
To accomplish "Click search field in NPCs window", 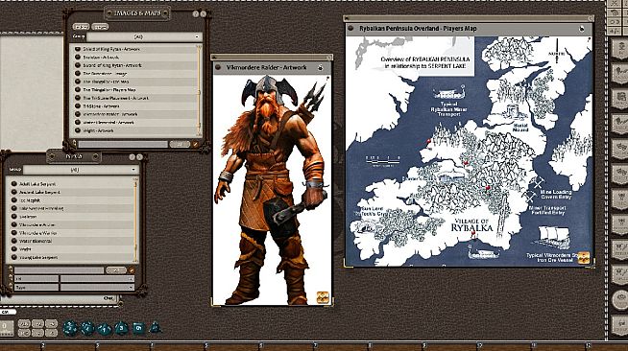I will (x=60, y=270).
